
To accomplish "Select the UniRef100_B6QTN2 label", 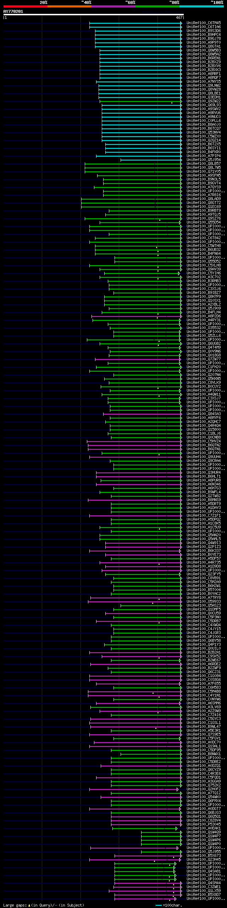I will click(204, 445).
